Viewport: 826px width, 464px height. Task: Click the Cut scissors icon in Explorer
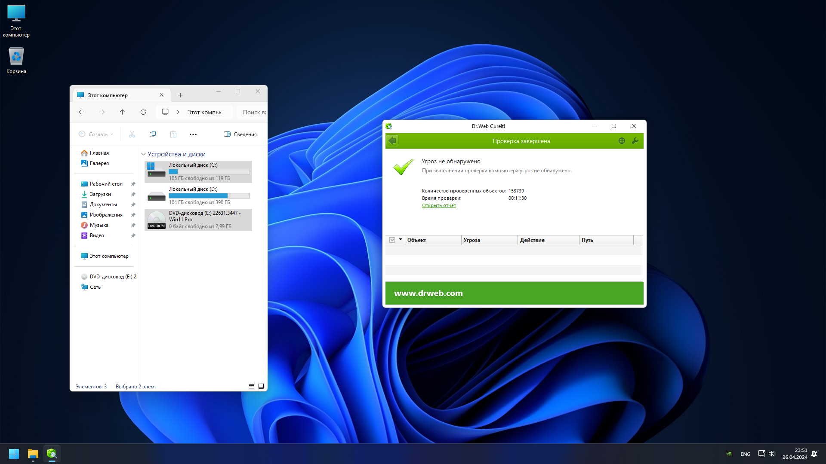pos(132,134)
